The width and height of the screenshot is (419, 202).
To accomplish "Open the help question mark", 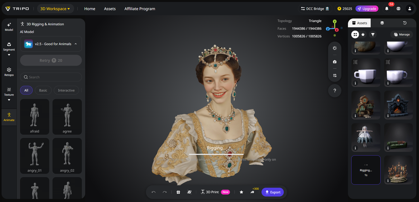I will (x=335, y=91).
